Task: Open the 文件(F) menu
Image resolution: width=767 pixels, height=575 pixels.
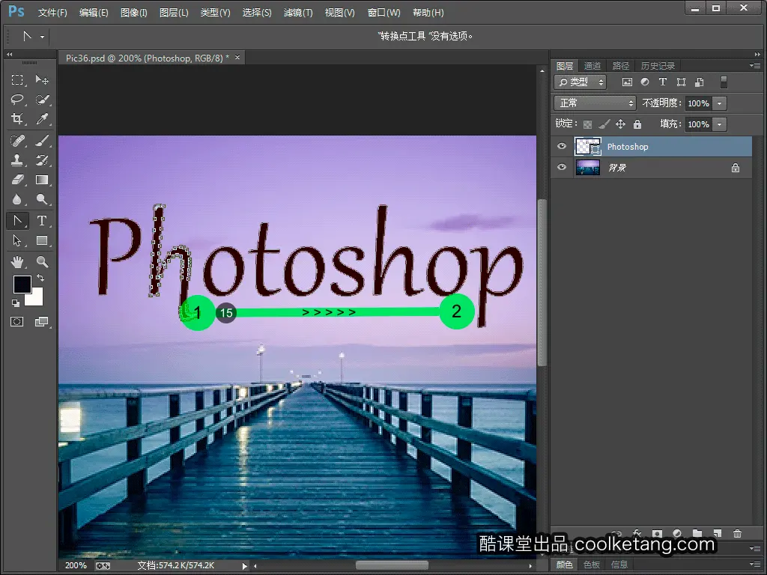Action: (x=52, y=13)
